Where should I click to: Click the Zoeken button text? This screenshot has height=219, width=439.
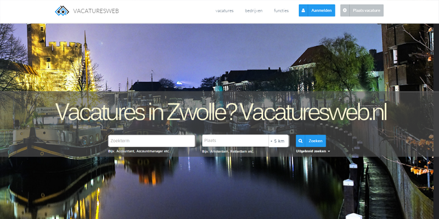coord(315,141)
